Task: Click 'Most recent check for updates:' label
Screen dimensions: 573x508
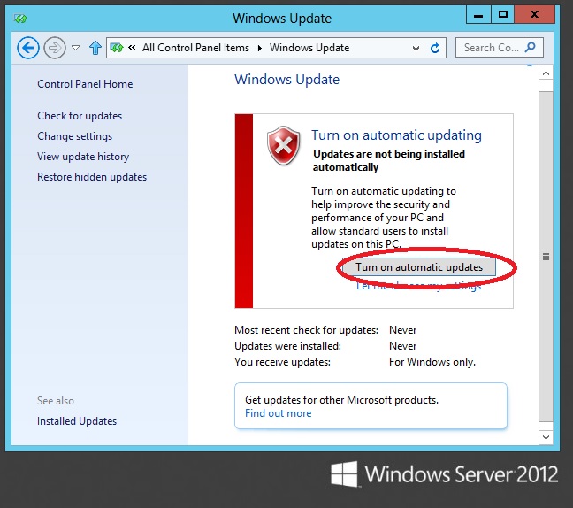Action: (x=306, y=330)
